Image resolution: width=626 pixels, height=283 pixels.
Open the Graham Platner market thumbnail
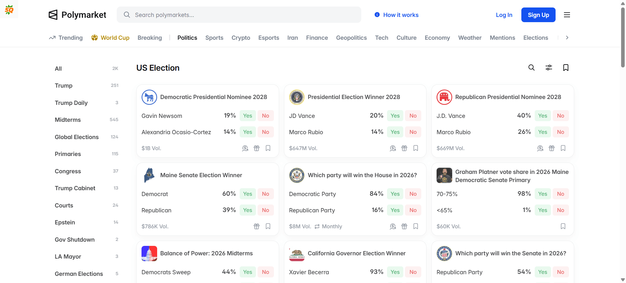click(x=444, y=176)
